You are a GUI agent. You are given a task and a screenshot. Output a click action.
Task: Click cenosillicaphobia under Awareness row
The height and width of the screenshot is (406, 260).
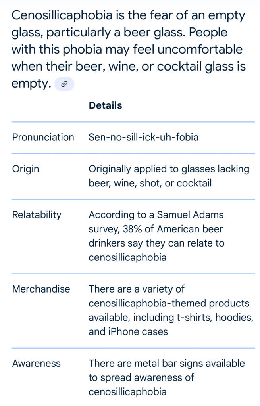tap(127, 392)
